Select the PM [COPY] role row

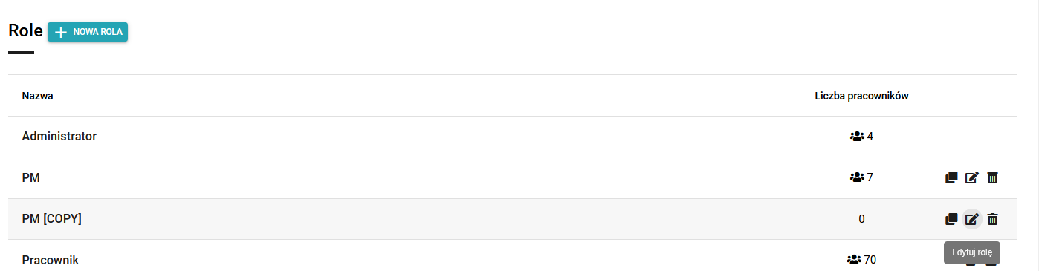click(x=512, y=219)
